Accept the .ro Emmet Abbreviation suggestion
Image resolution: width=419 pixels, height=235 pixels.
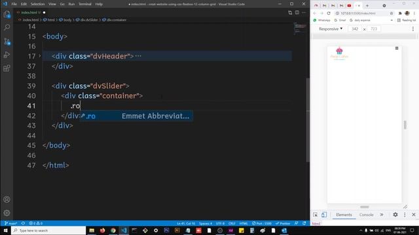tap(136, 116)
